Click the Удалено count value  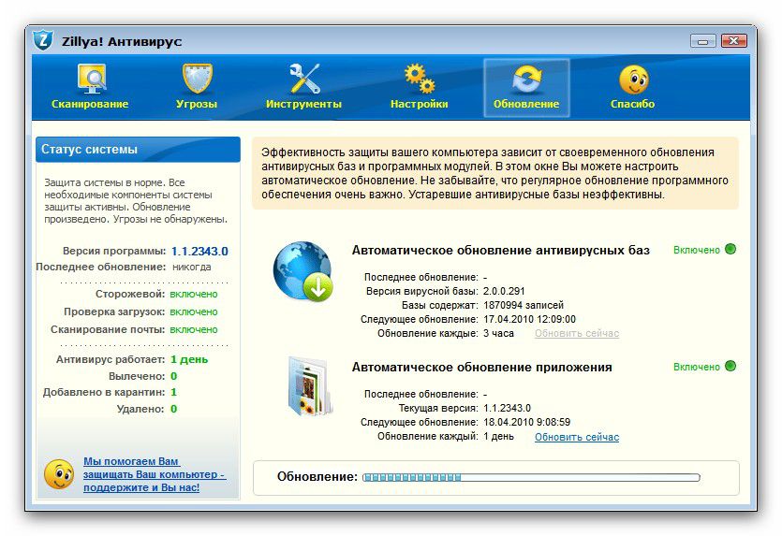pyautogui.click(x=173, y=409)
